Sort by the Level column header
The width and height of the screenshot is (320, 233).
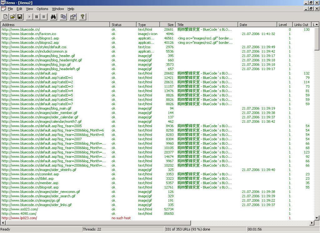(x=285, y=24)
